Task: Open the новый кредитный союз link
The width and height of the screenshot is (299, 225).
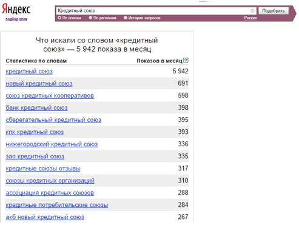Action: coord(39,84)
